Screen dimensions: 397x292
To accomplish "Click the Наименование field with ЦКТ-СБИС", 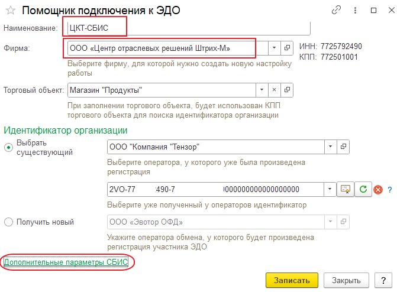I will point(189,28).
